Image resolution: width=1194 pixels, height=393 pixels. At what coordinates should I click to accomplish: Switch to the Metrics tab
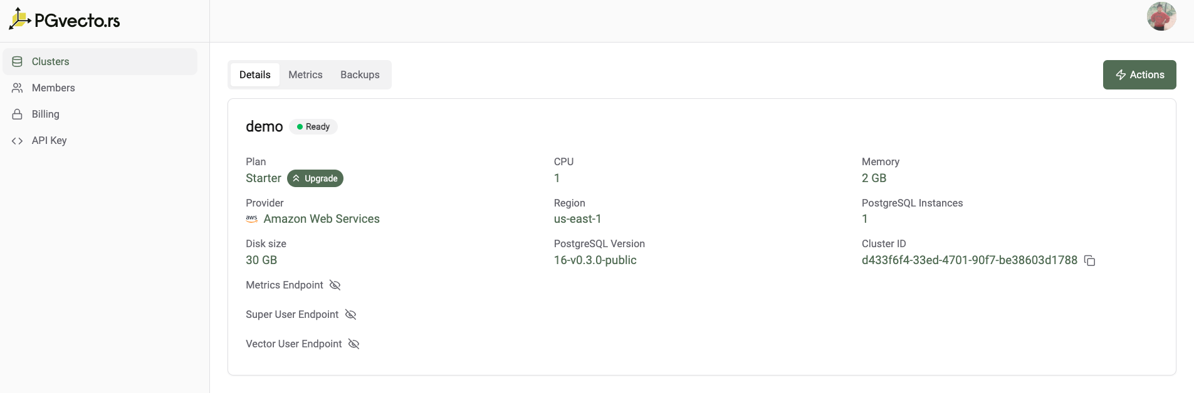305,74
